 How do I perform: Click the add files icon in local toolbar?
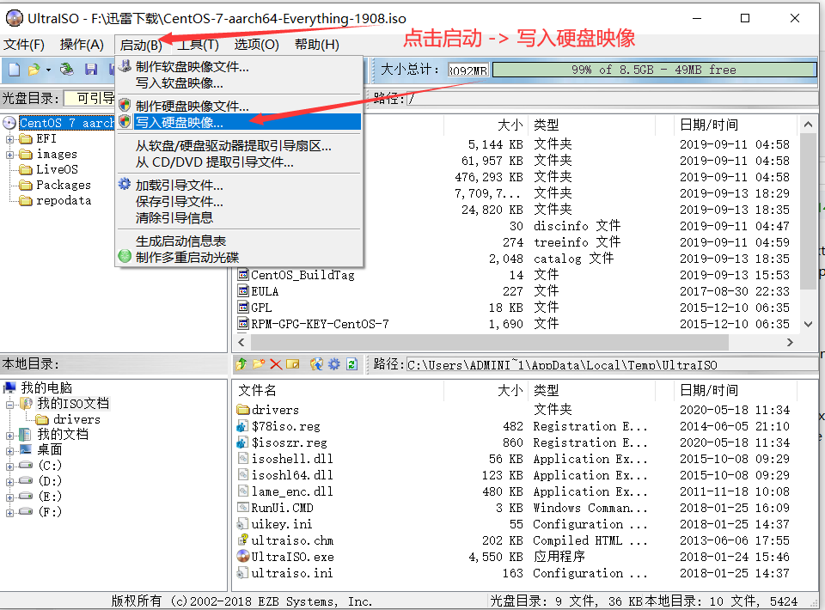point(316,364)
